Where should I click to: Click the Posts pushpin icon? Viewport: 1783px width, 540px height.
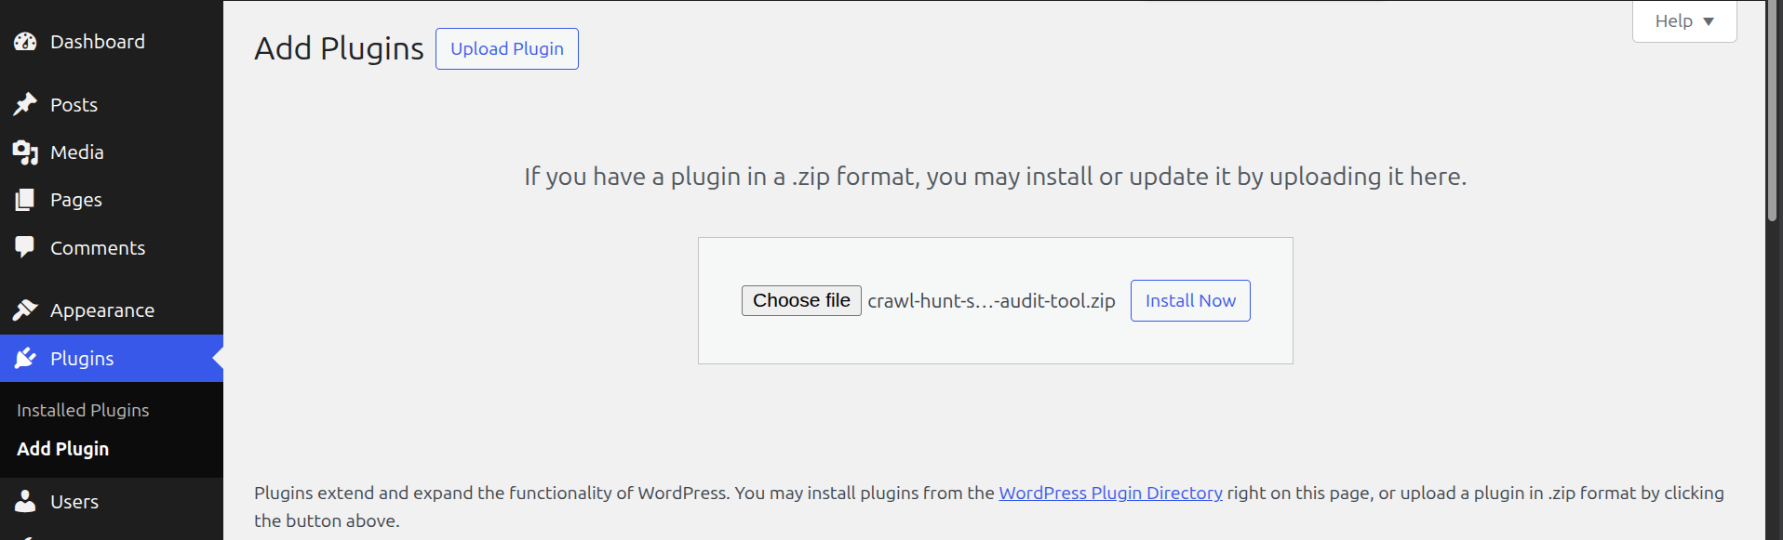click(25, 104)
